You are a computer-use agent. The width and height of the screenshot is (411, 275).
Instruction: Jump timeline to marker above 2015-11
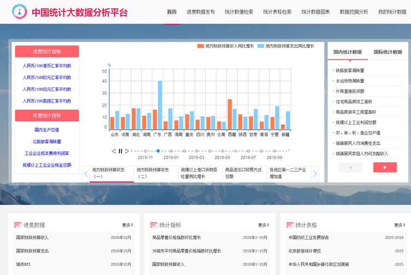point(145,151)
